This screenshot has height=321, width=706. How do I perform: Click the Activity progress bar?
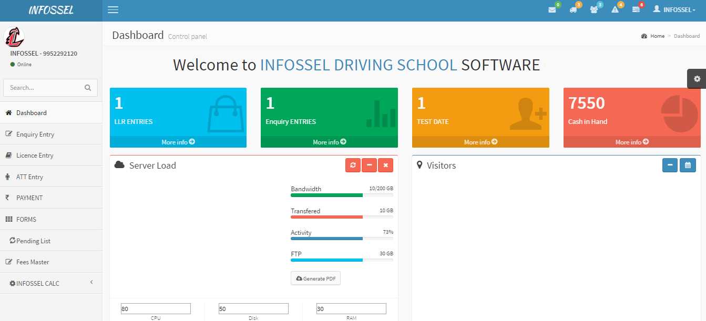342,239
